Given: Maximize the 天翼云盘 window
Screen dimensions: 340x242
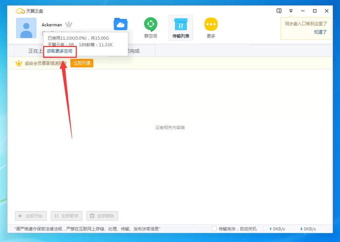Looking at the screenshot, I should click(315, 11).
